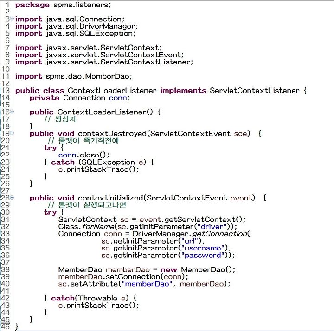Click 'e.printStackTrace();' on line 43
Screen dimensions: 334x331
tap(98, 306)
